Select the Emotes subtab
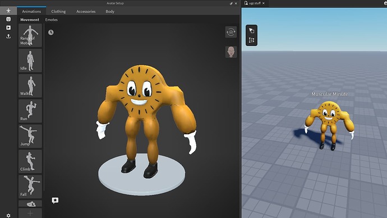This screenshot has height=218, width=387. point(52,20)
